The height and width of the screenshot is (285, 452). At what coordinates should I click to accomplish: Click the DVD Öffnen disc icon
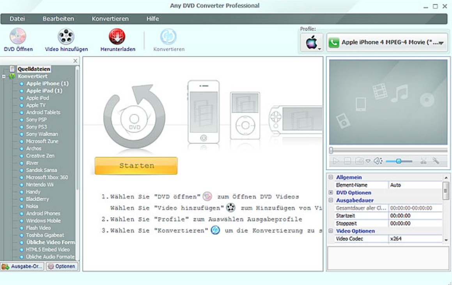tap(18, 36)
